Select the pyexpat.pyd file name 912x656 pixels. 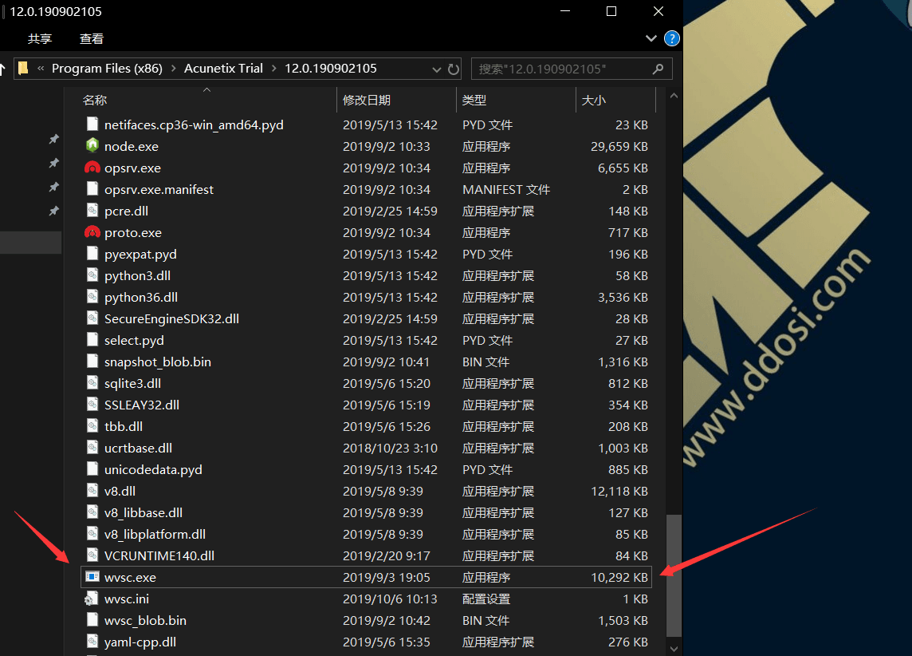point(140,254)
